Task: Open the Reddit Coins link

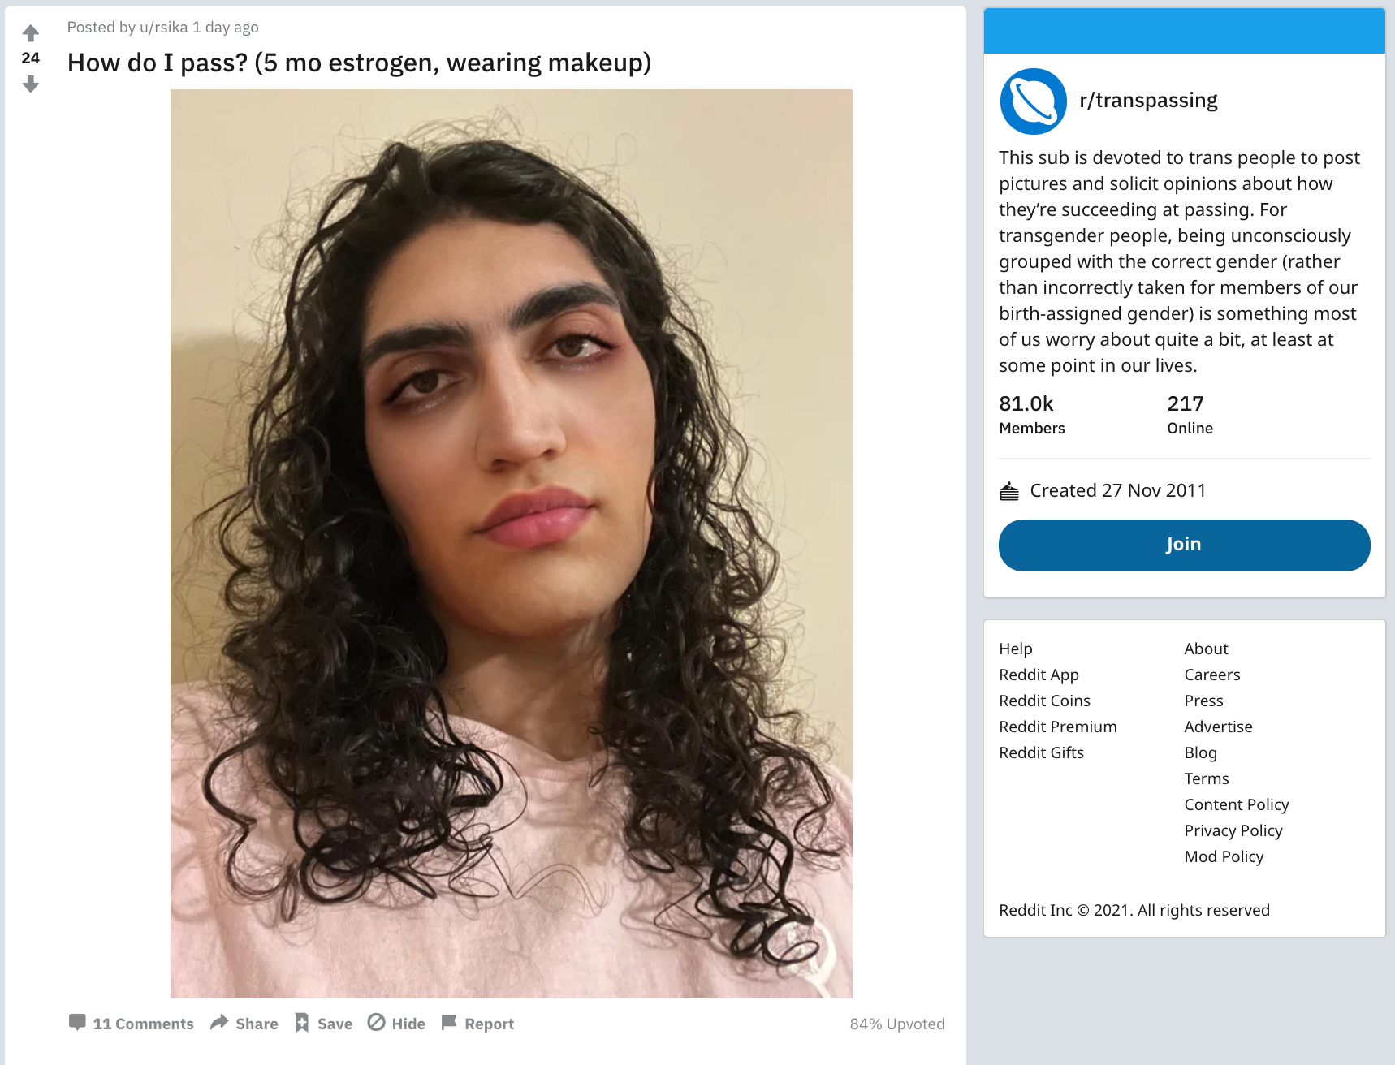Action: click(1044, 701)
